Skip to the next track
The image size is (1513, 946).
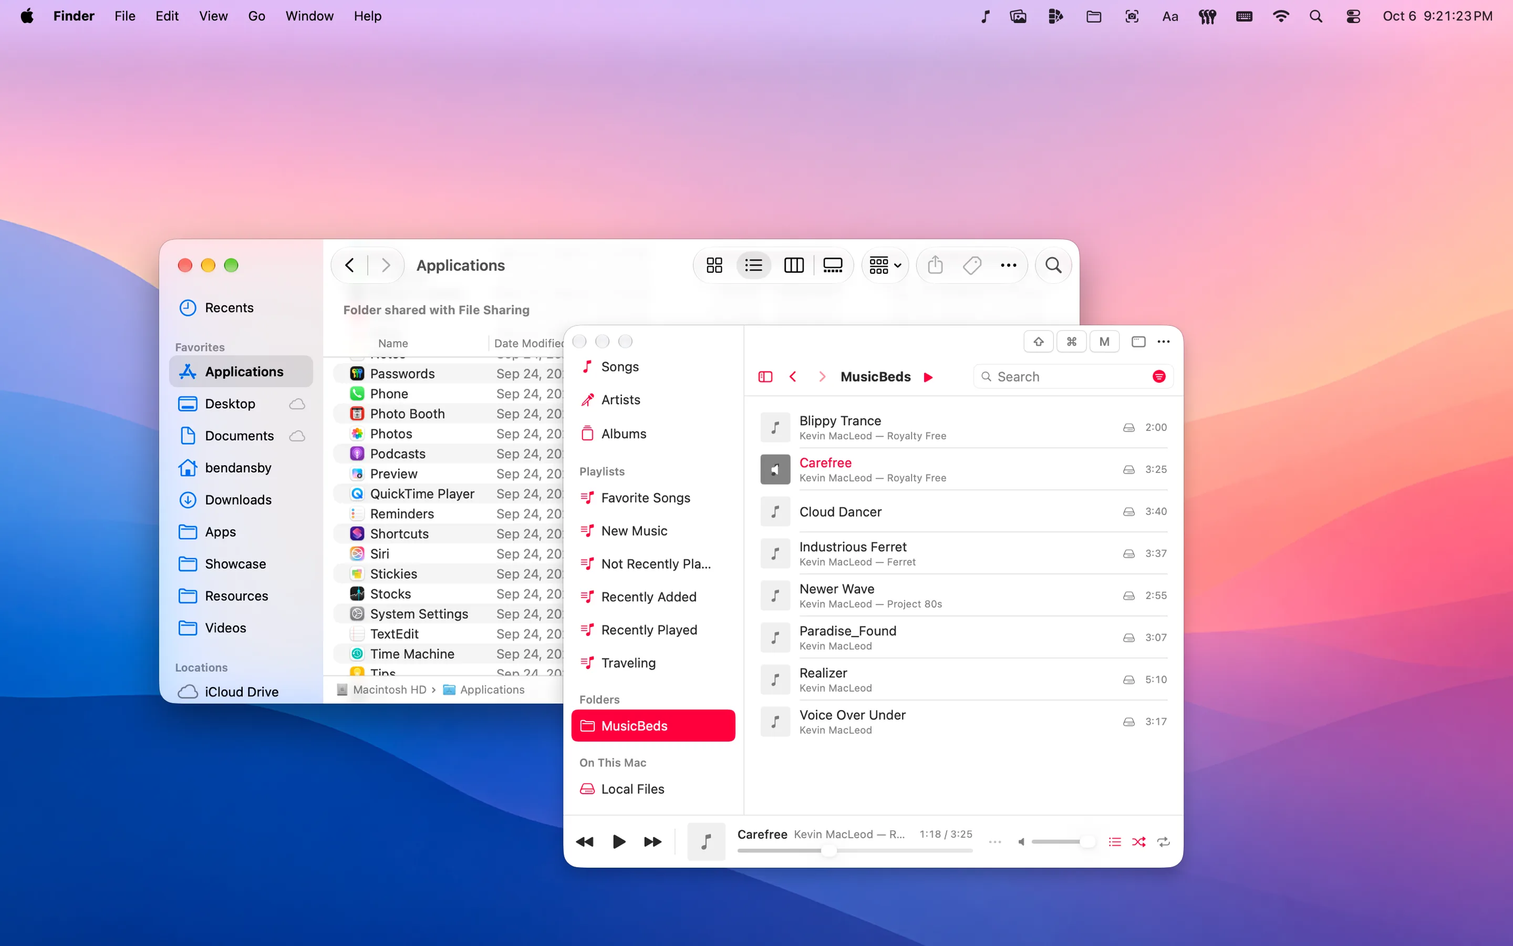(x=652, y=842)
